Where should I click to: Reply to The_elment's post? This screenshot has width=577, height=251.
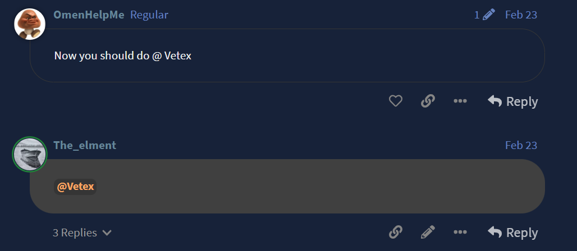pyautogui.click(x=513, y=232)
